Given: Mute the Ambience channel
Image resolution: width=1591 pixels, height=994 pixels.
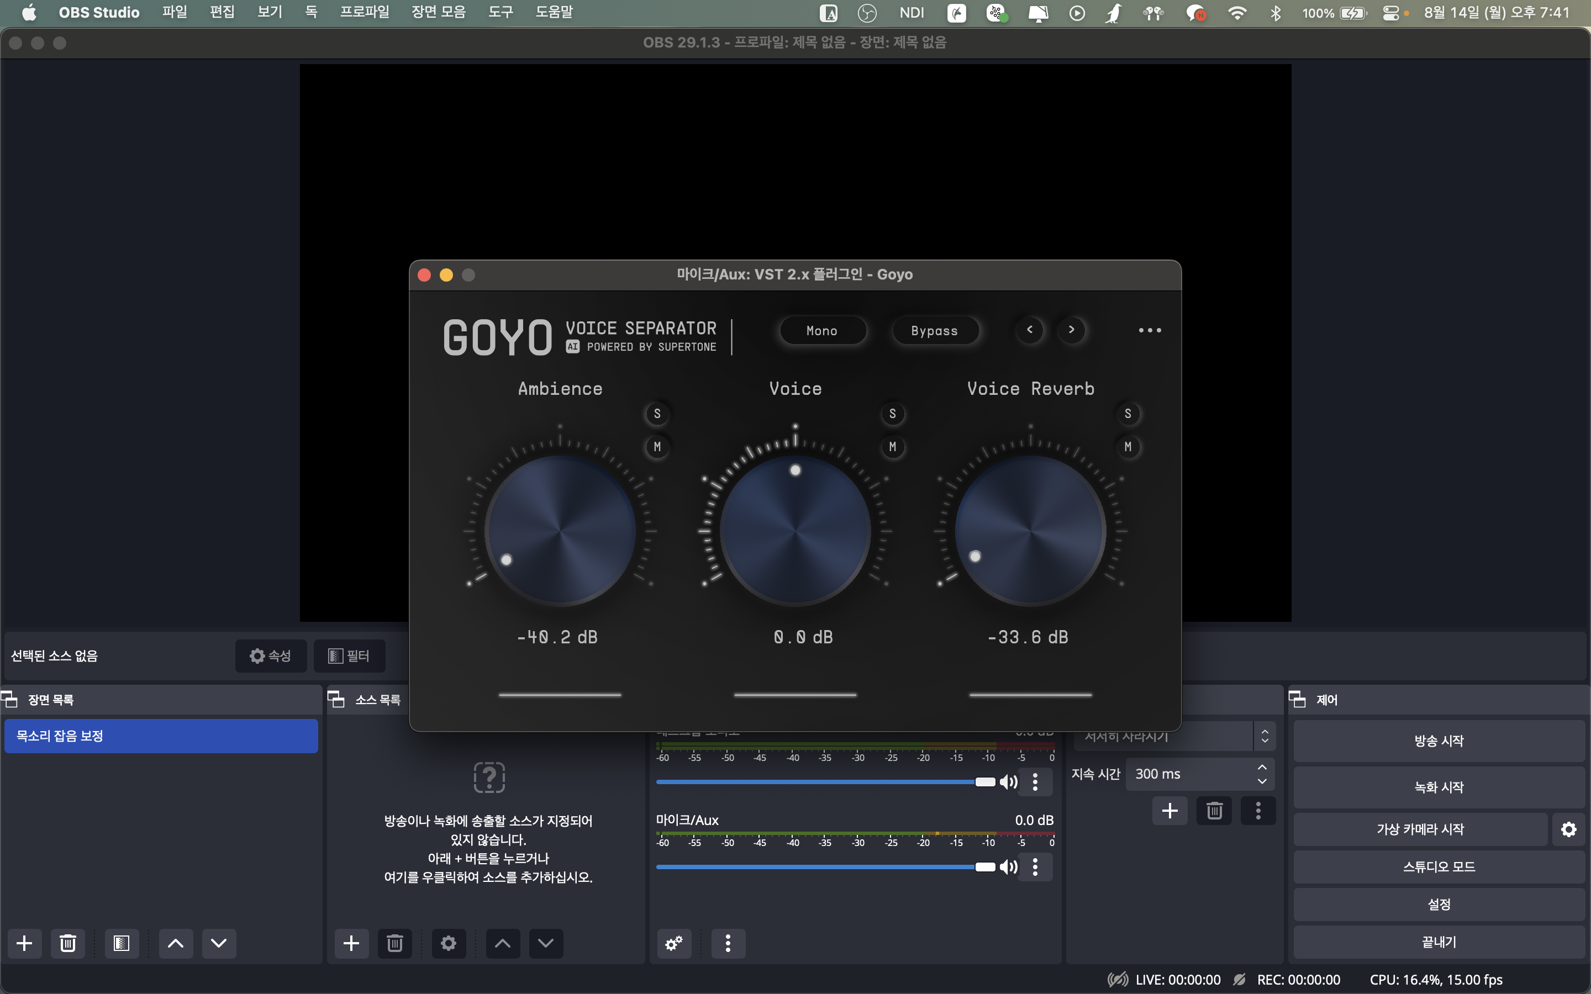Looking at the screenshot, I should point(657,447).
